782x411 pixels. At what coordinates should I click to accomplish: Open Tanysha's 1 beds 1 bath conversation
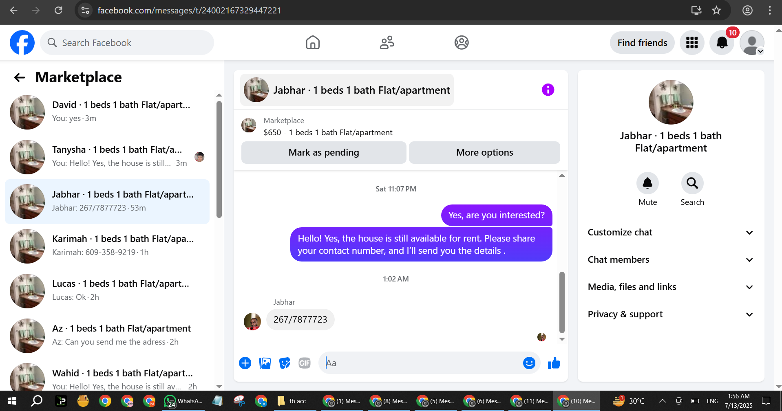107,157
